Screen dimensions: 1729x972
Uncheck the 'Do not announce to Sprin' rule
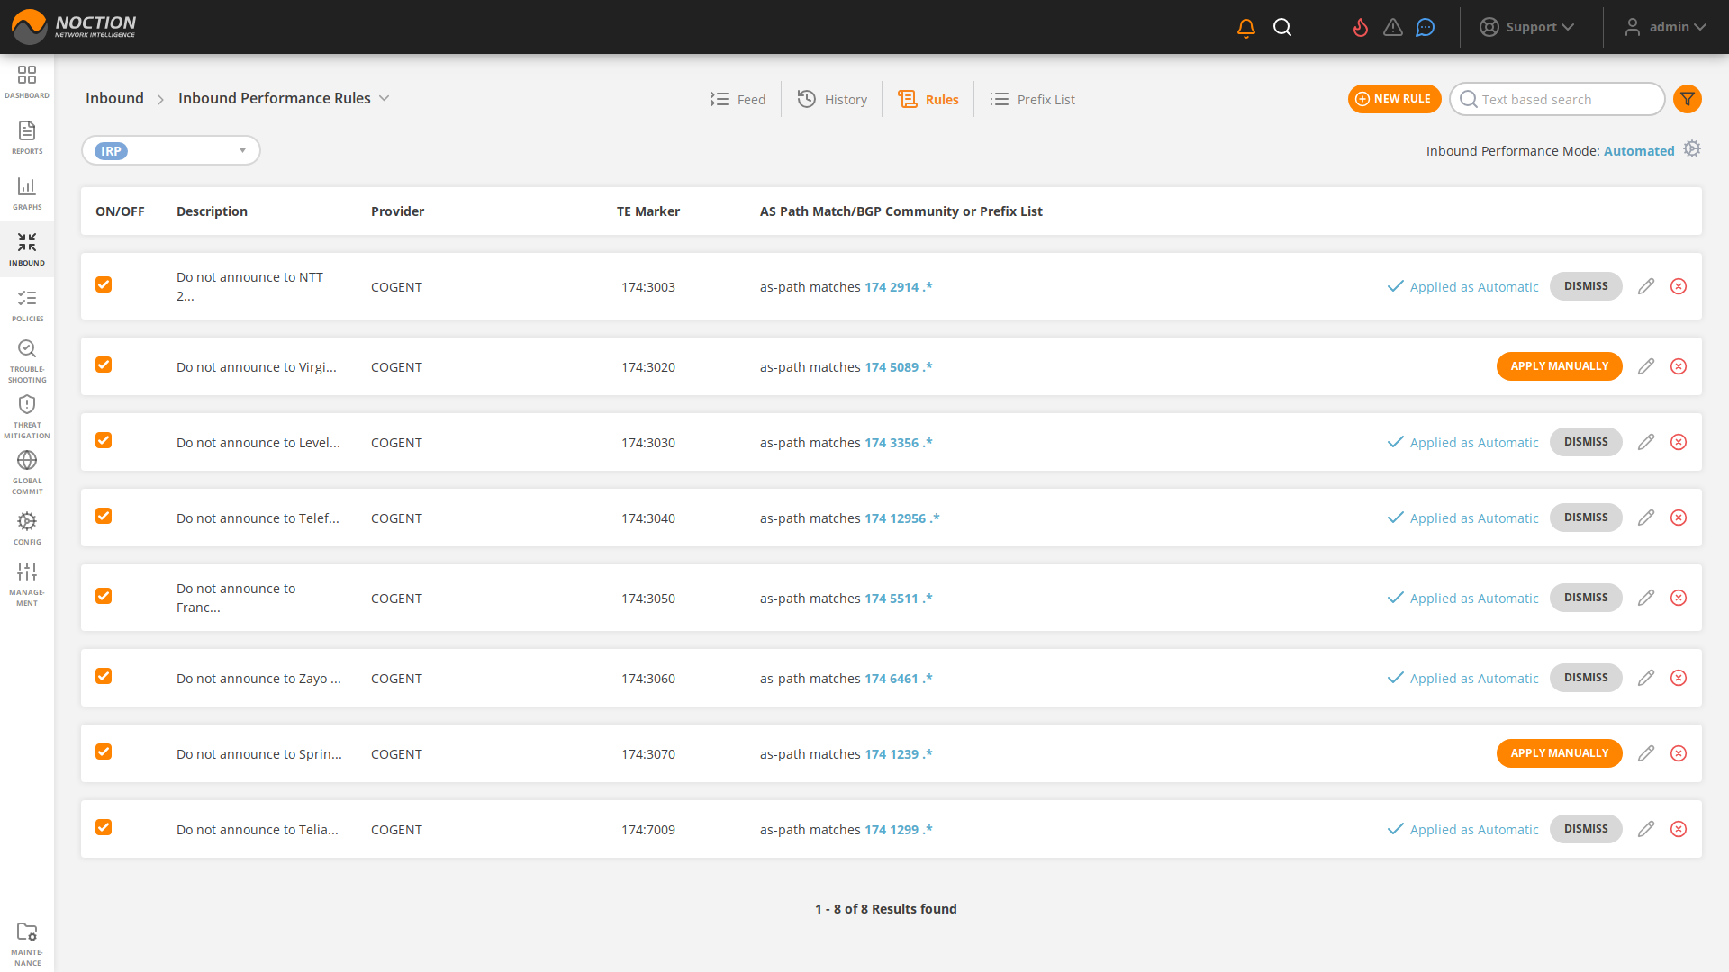tap(104, 751)
